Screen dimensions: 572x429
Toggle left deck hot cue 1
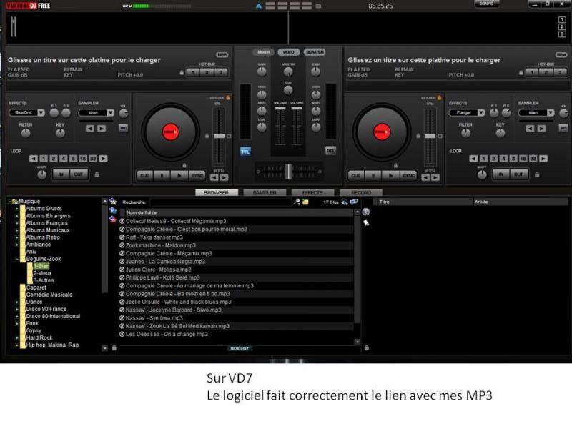[193, 72]
